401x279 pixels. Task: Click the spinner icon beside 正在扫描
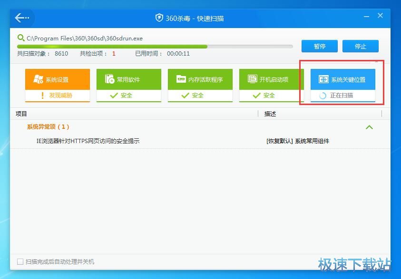point(323,96)
